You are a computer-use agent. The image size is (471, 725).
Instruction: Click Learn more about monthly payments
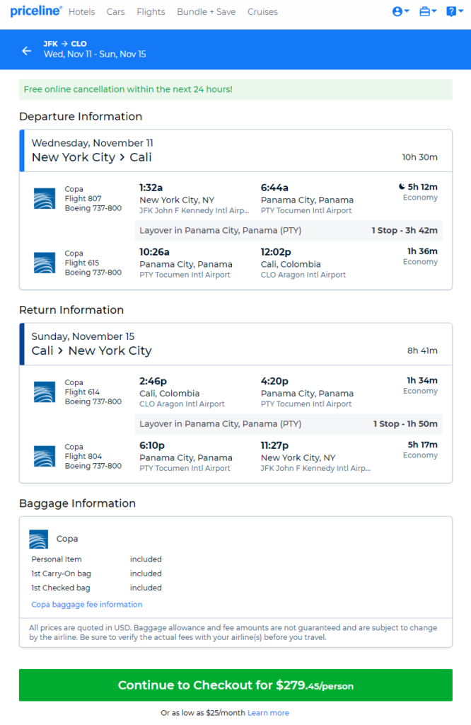click(x=268, y=713)
